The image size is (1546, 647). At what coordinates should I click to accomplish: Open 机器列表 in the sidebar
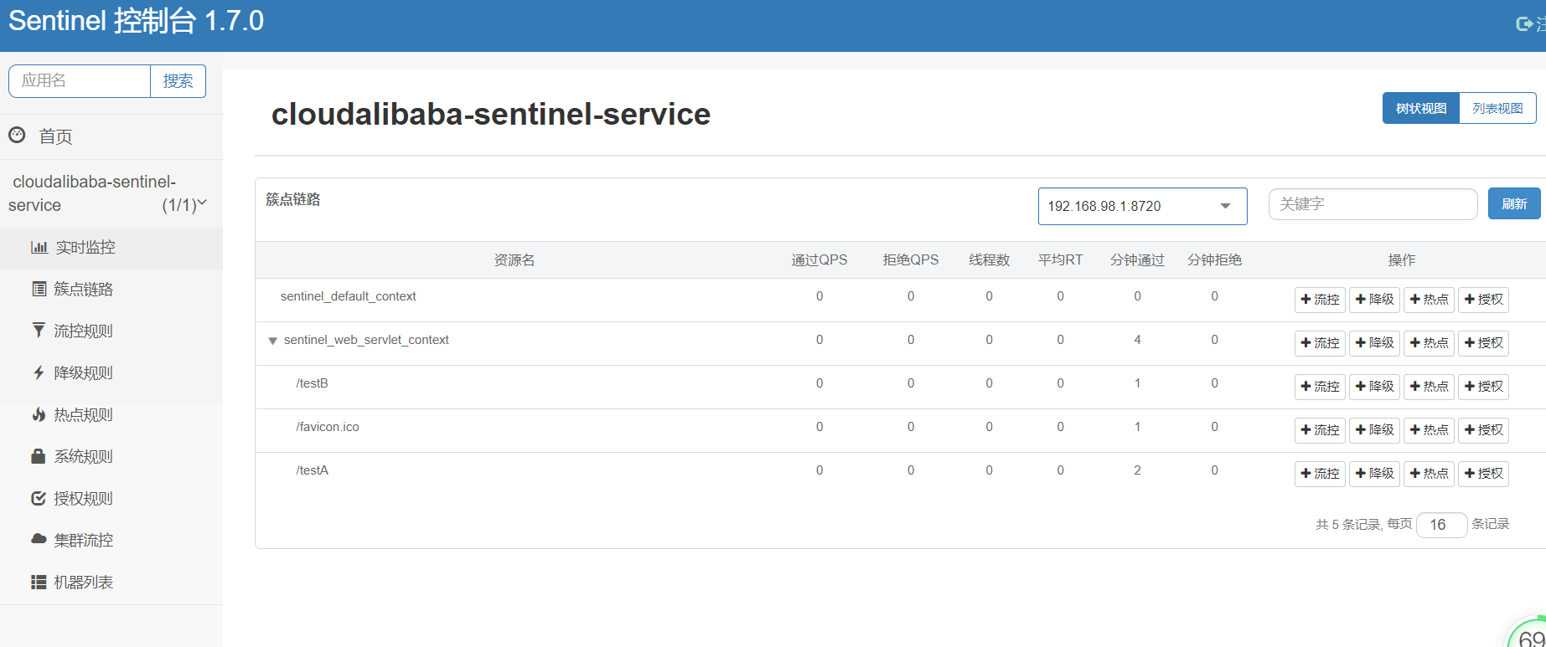point(111,583)
